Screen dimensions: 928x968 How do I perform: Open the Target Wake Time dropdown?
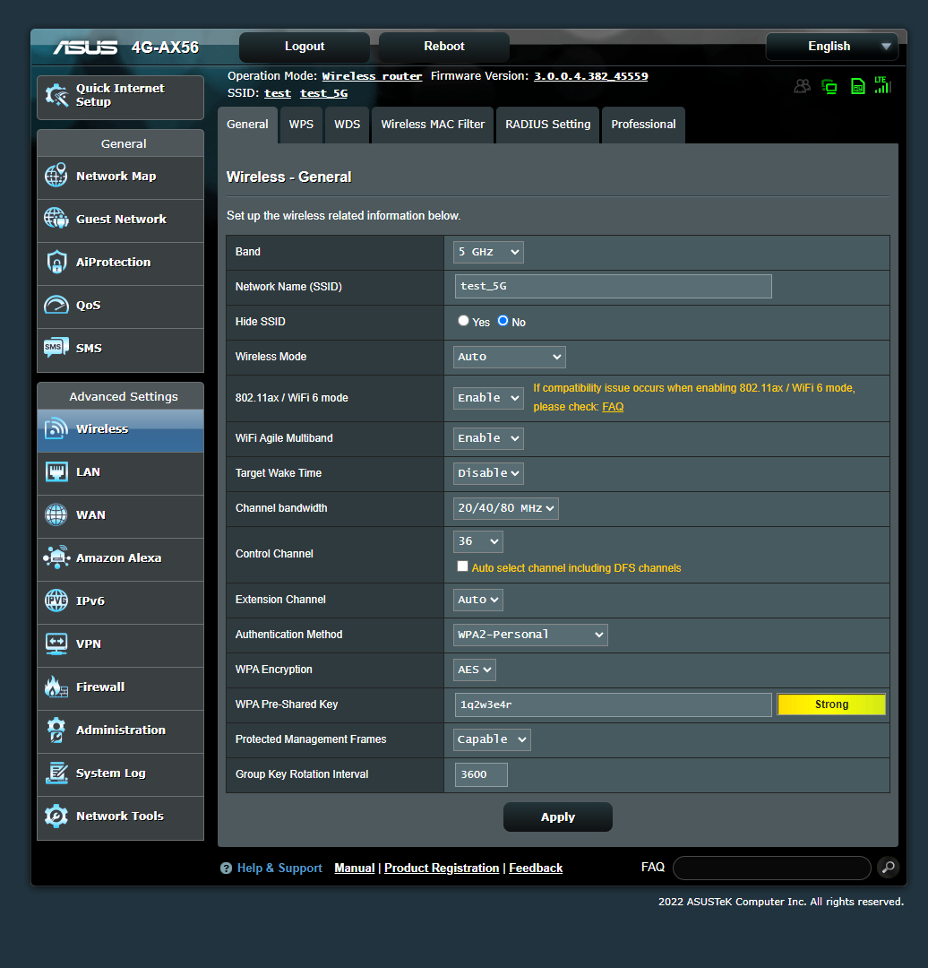[488, 473]
